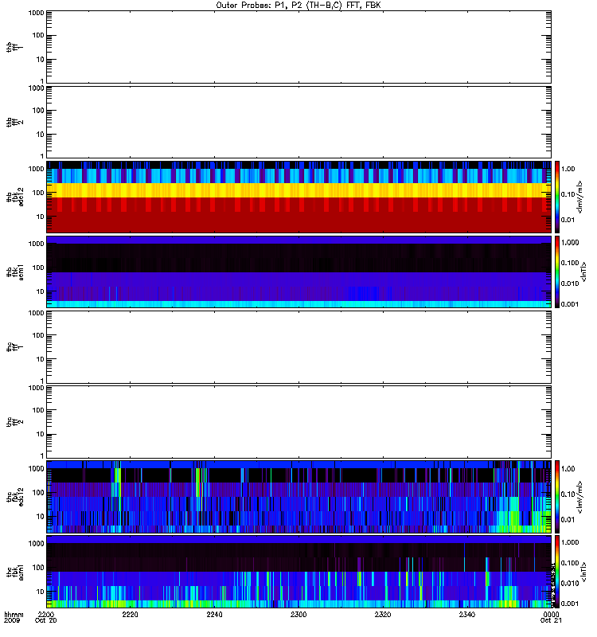Click the '10' tick label of thc fff 2 panel
The height and width of the screenshot is (637, 597).
40,434
